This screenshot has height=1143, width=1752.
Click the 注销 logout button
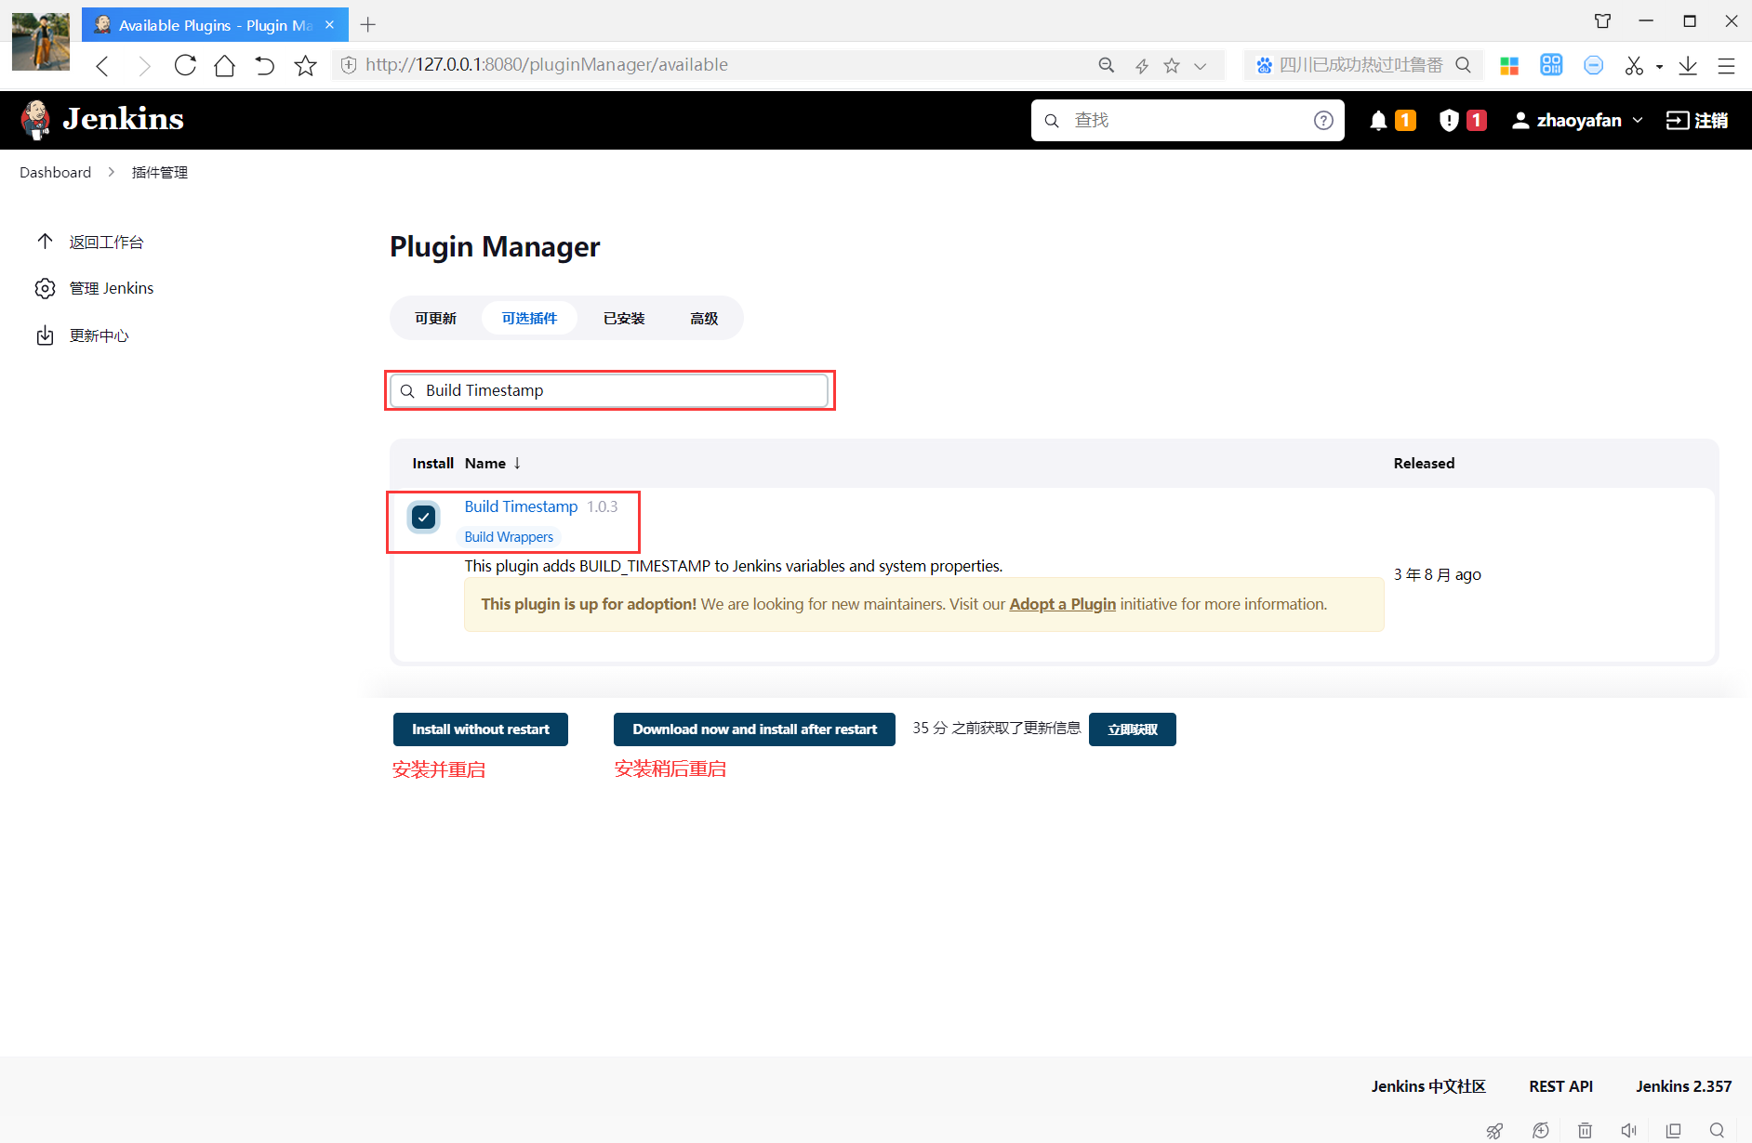1697,120
